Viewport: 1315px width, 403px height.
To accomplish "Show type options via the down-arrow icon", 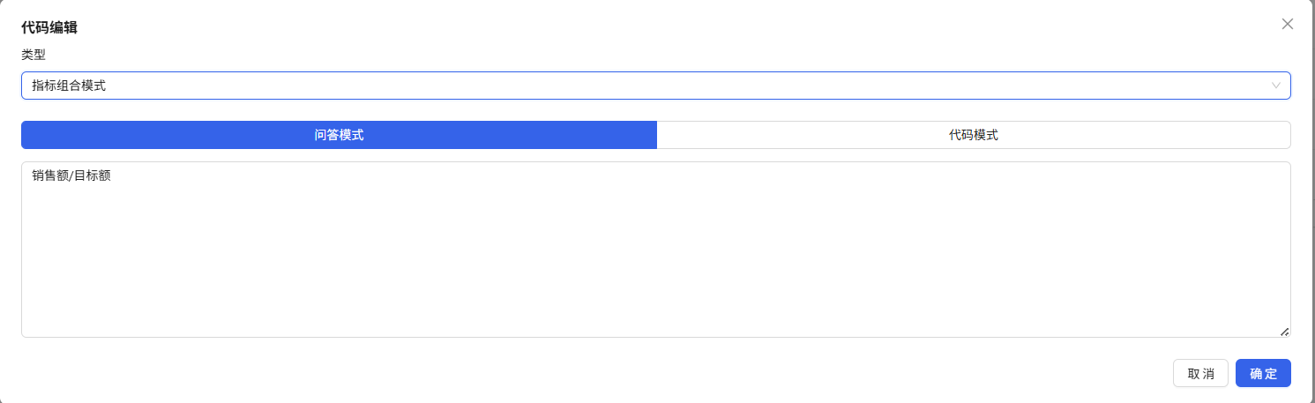I will pos(1275,86).
